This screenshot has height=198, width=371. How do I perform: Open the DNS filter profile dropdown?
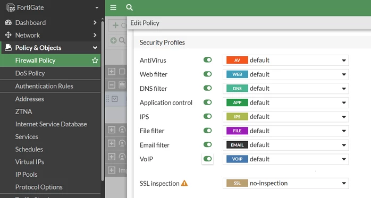285,88
